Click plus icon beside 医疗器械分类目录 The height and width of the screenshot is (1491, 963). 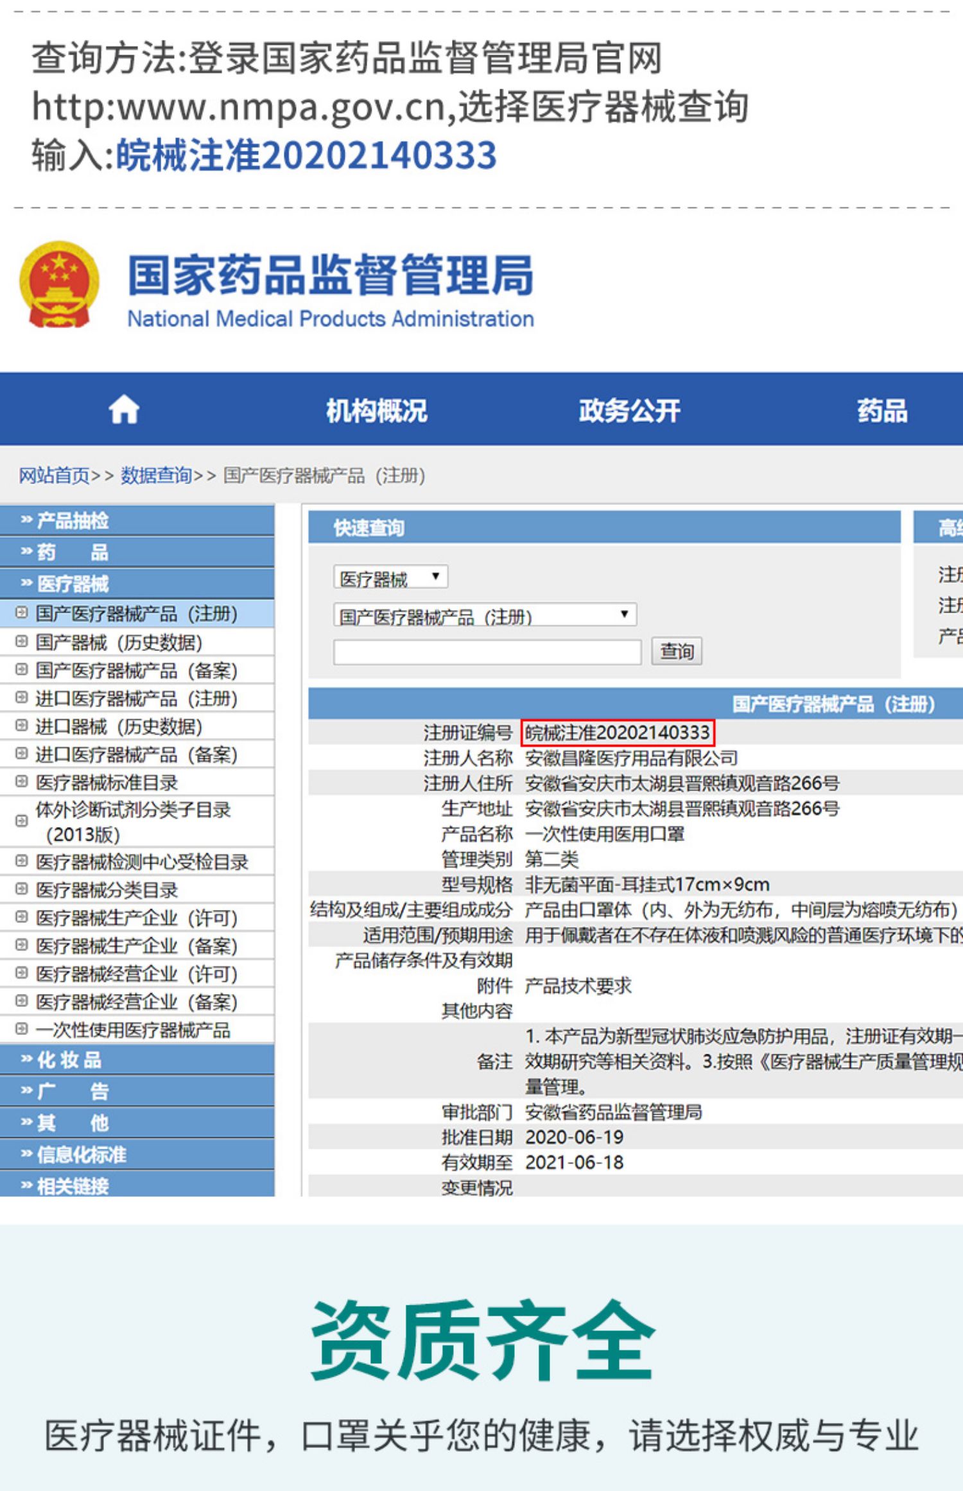coord(21,889)
